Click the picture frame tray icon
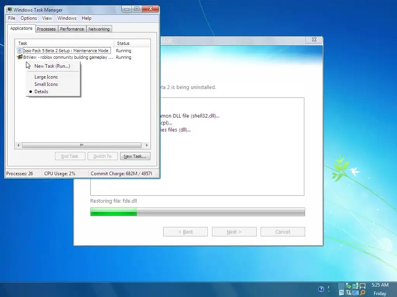 coord(341,292)
